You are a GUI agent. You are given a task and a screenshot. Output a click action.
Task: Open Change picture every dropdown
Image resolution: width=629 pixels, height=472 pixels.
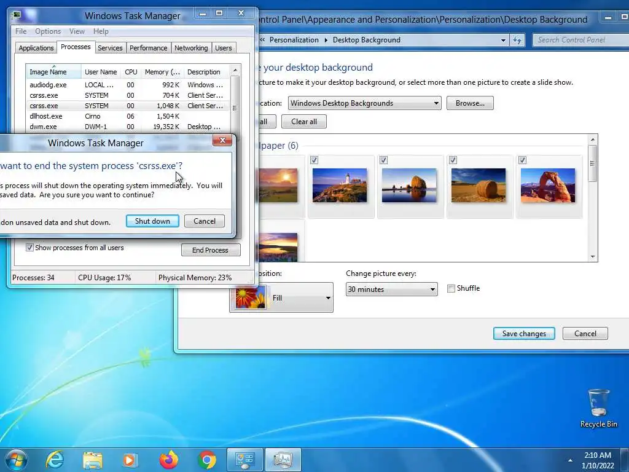click(391, 289)
